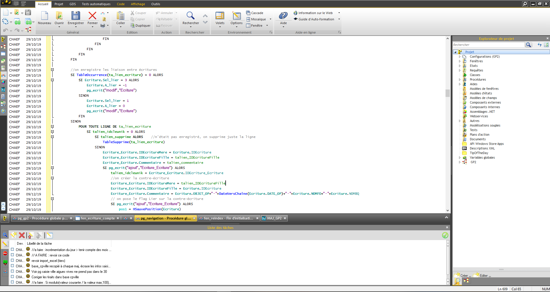Delete a task using the red X icon

[x=22, y=235]
